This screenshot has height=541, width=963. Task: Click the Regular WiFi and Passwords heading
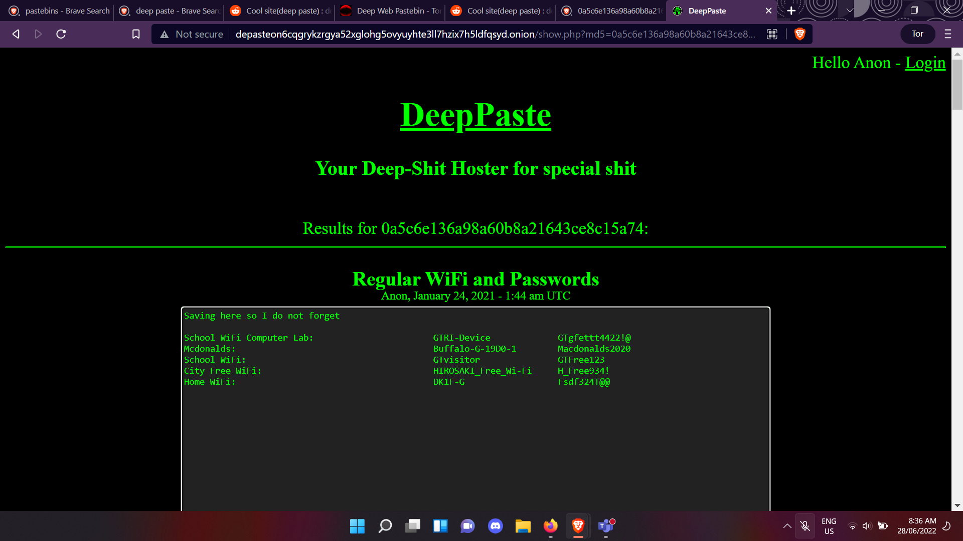[x=475, y=279]
